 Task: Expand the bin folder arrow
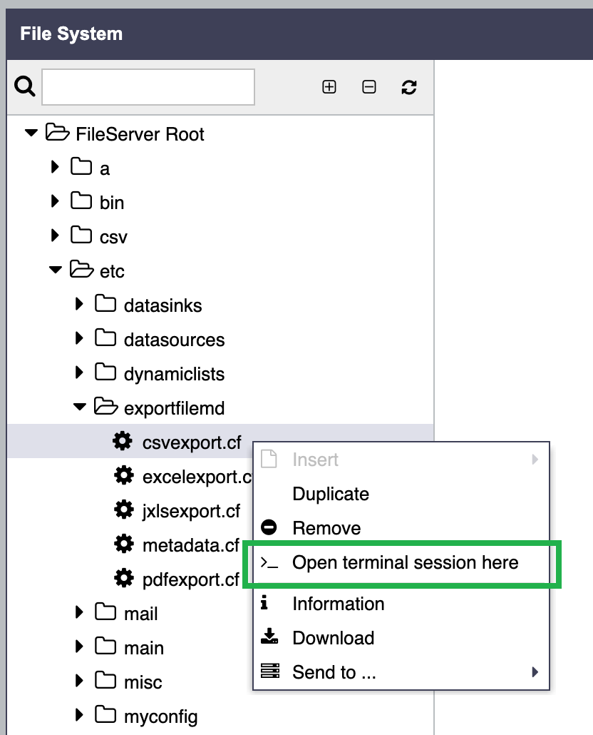55,201
